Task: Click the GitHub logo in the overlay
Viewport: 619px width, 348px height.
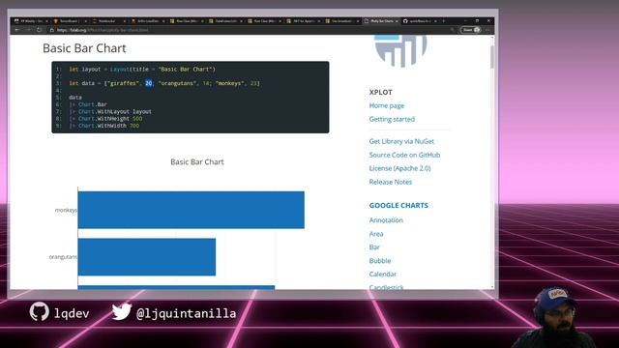Action: click(39, 311)
